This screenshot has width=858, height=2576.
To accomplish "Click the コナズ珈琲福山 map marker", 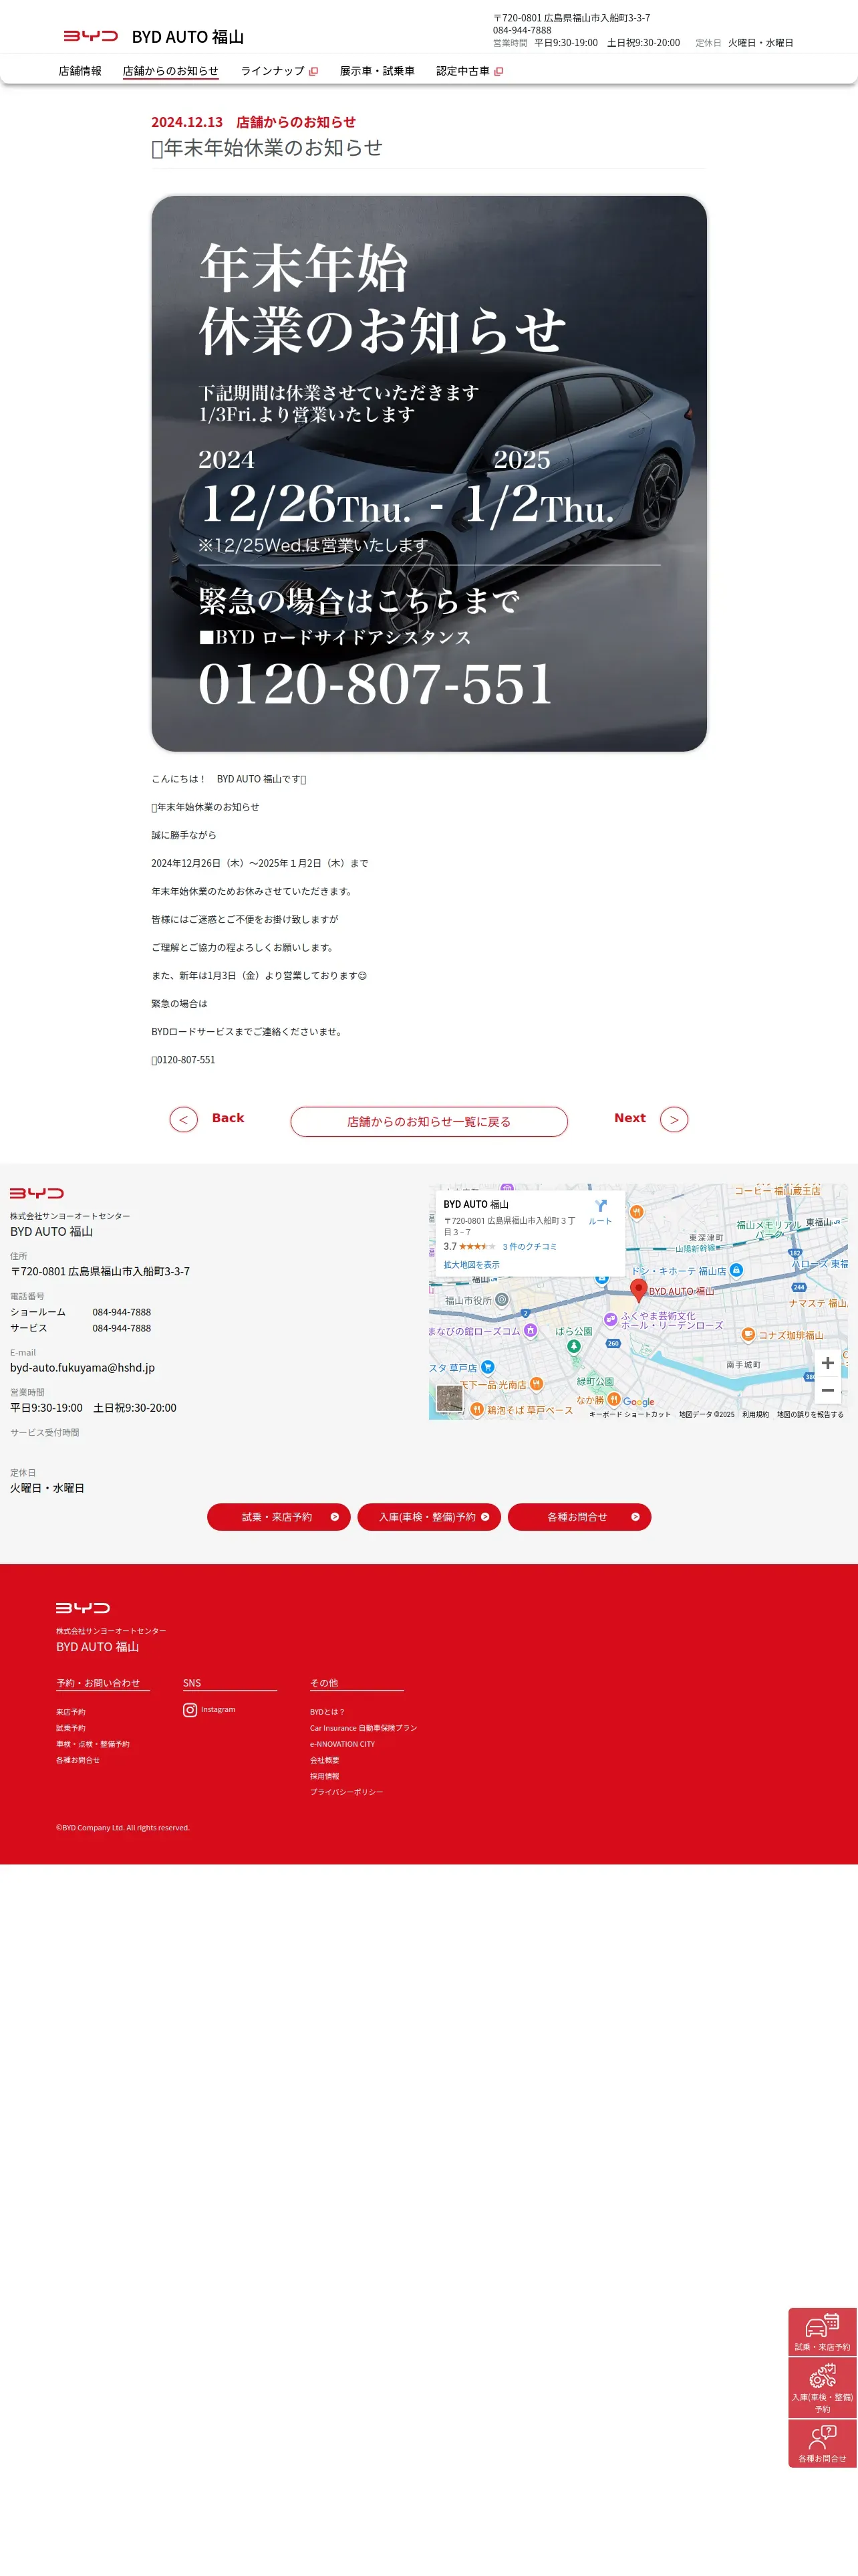I will [748, 1334].
